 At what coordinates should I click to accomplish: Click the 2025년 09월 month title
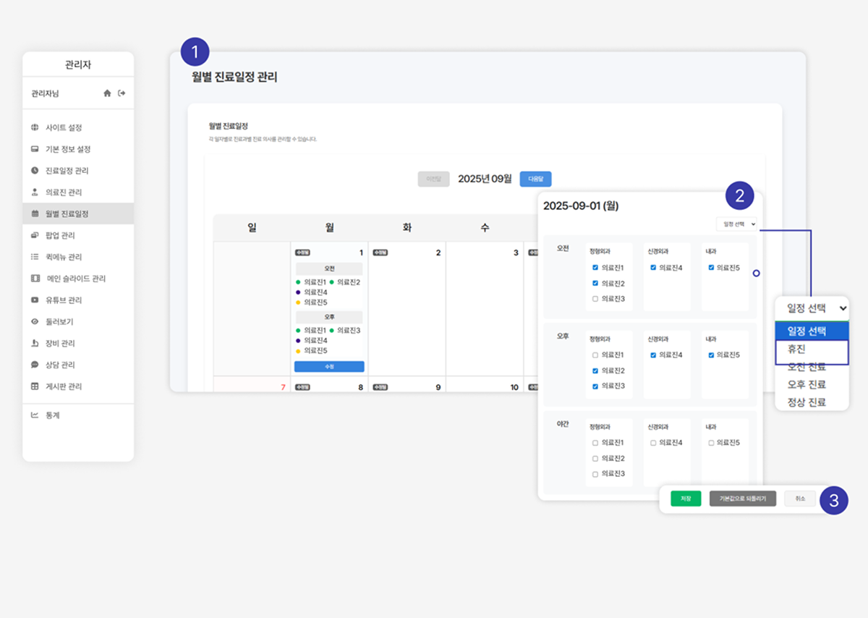tap(485, 179)
